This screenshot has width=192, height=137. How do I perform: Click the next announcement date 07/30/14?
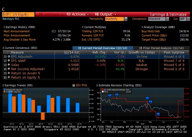point(64,31)
